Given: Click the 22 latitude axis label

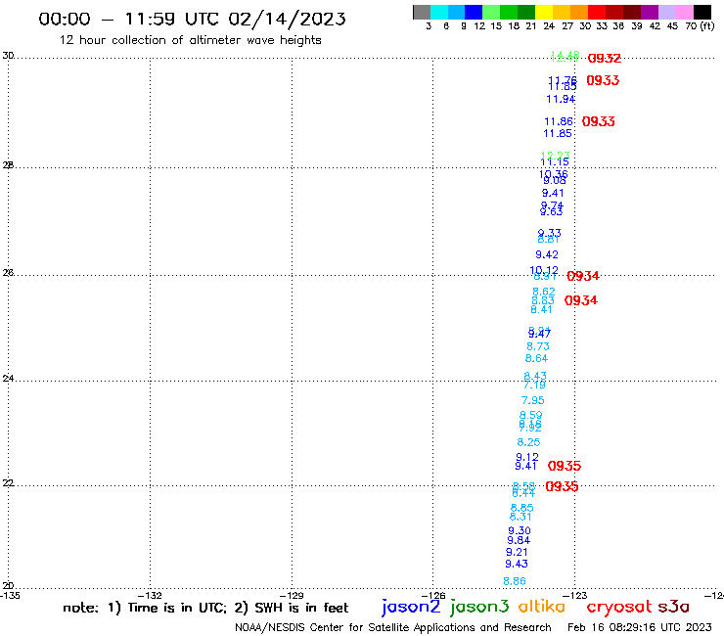Looking at the screenshot, I should 8,483.
